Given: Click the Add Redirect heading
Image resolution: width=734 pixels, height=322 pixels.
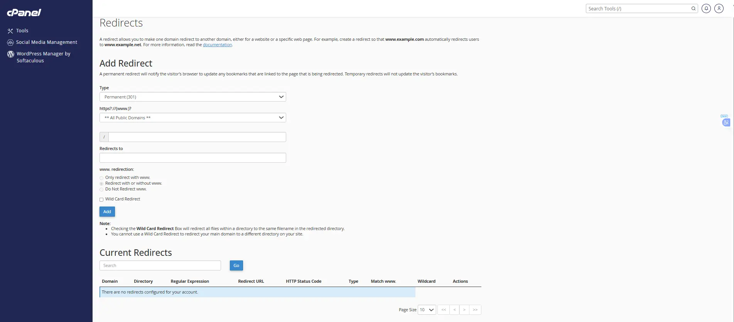Looking at the screenshot, I should tap(126, 63).
